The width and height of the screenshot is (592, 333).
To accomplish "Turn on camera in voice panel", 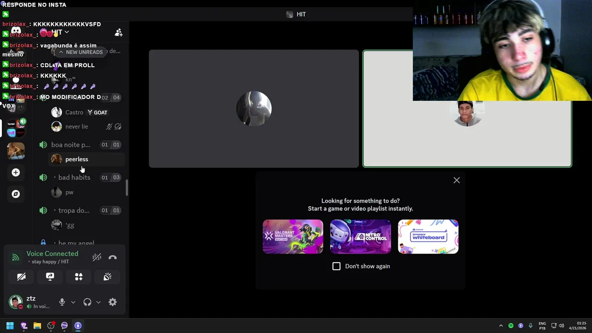I will (x=21, y=277).
